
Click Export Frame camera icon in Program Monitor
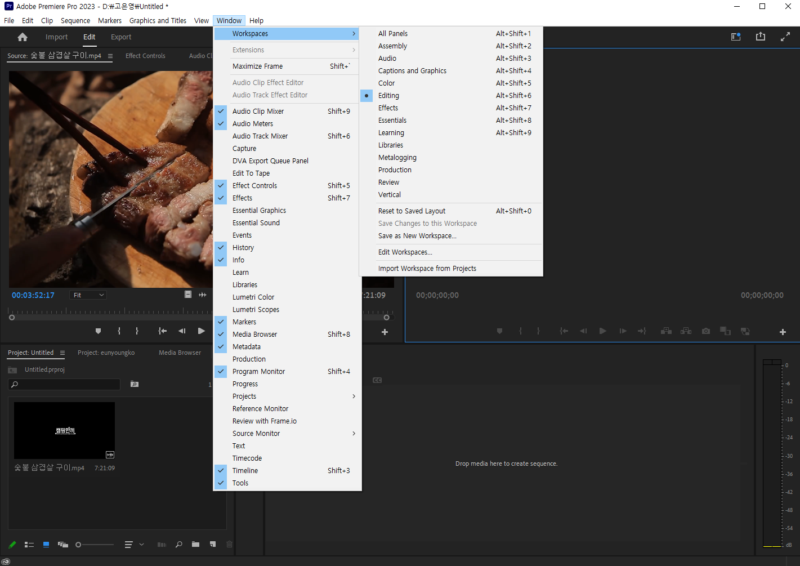[x=706, y=331]
